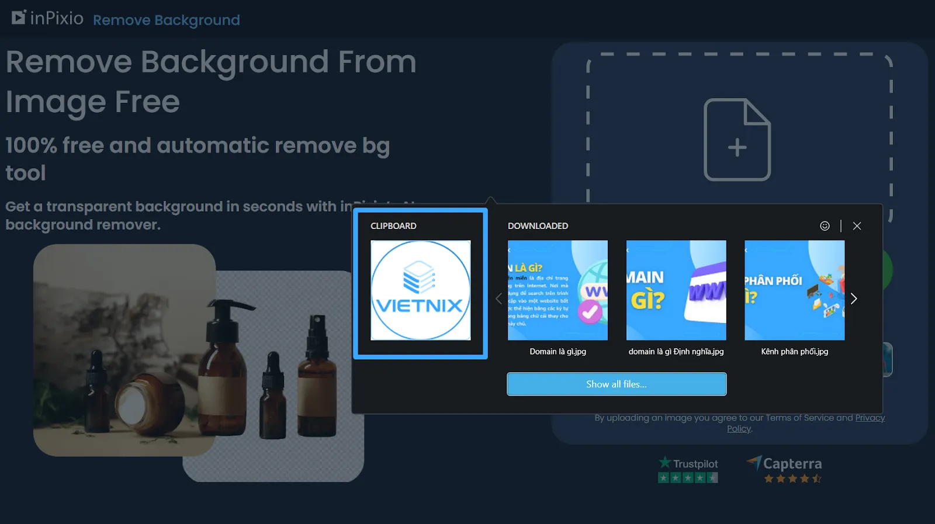Click the Show all files button
The image size is (935, 524).
coord(617,384)
